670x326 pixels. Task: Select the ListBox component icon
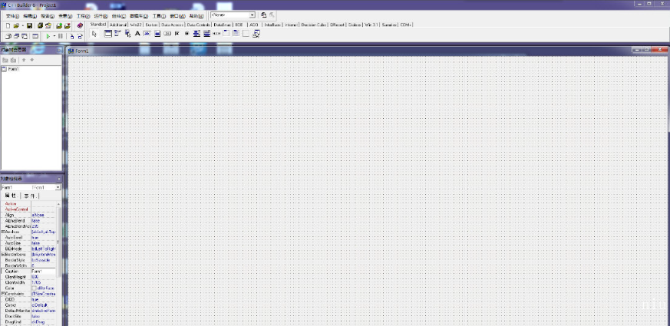(x=196, y=34)
